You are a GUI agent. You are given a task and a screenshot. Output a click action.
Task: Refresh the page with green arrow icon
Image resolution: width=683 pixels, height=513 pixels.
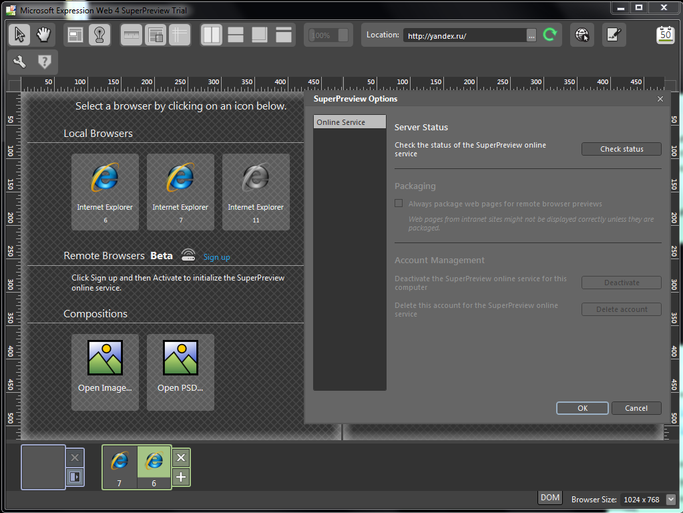[550, 35]
